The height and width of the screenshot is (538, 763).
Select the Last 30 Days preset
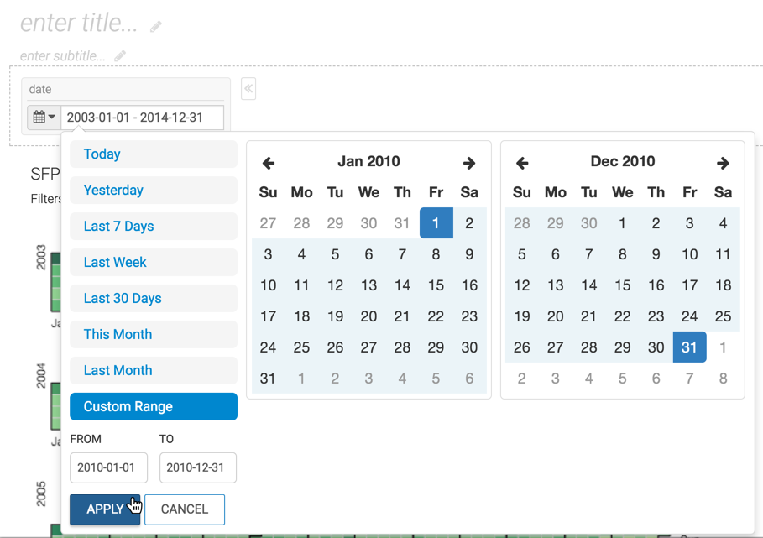point(154,299)
